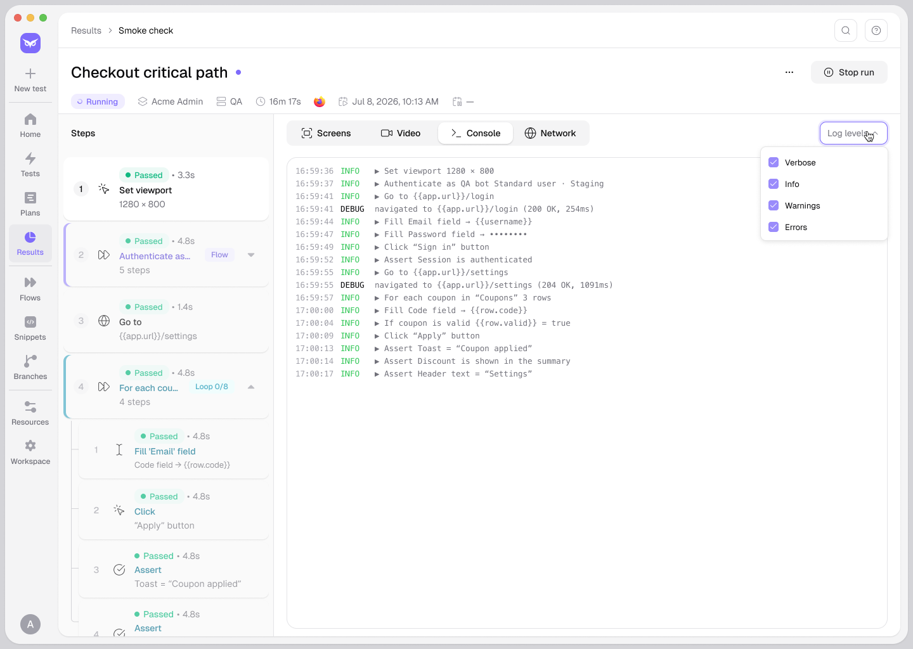Click the flow icon on Authenticate step

[104, 255]
